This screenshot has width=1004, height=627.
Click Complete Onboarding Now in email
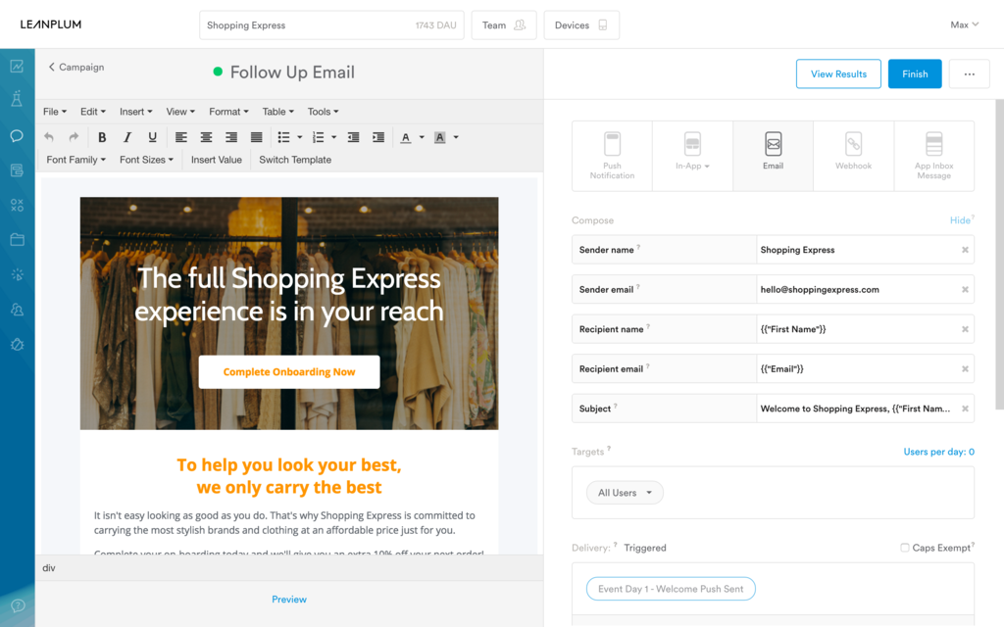tap(289, 371)
